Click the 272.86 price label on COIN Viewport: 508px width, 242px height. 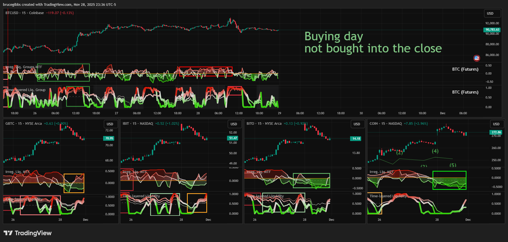tap(496, 132)
